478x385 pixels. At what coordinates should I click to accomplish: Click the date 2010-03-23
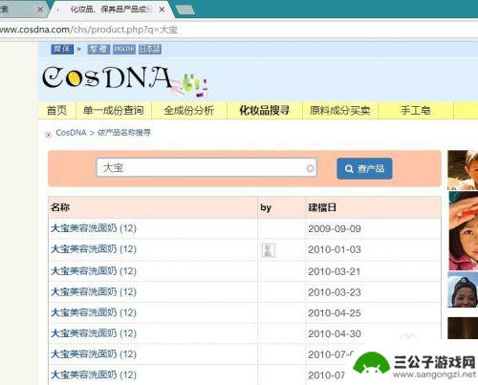(335, 292)
